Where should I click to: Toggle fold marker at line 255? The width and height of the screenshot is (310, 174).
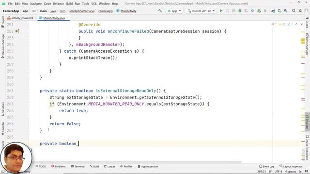pos(29,51)
